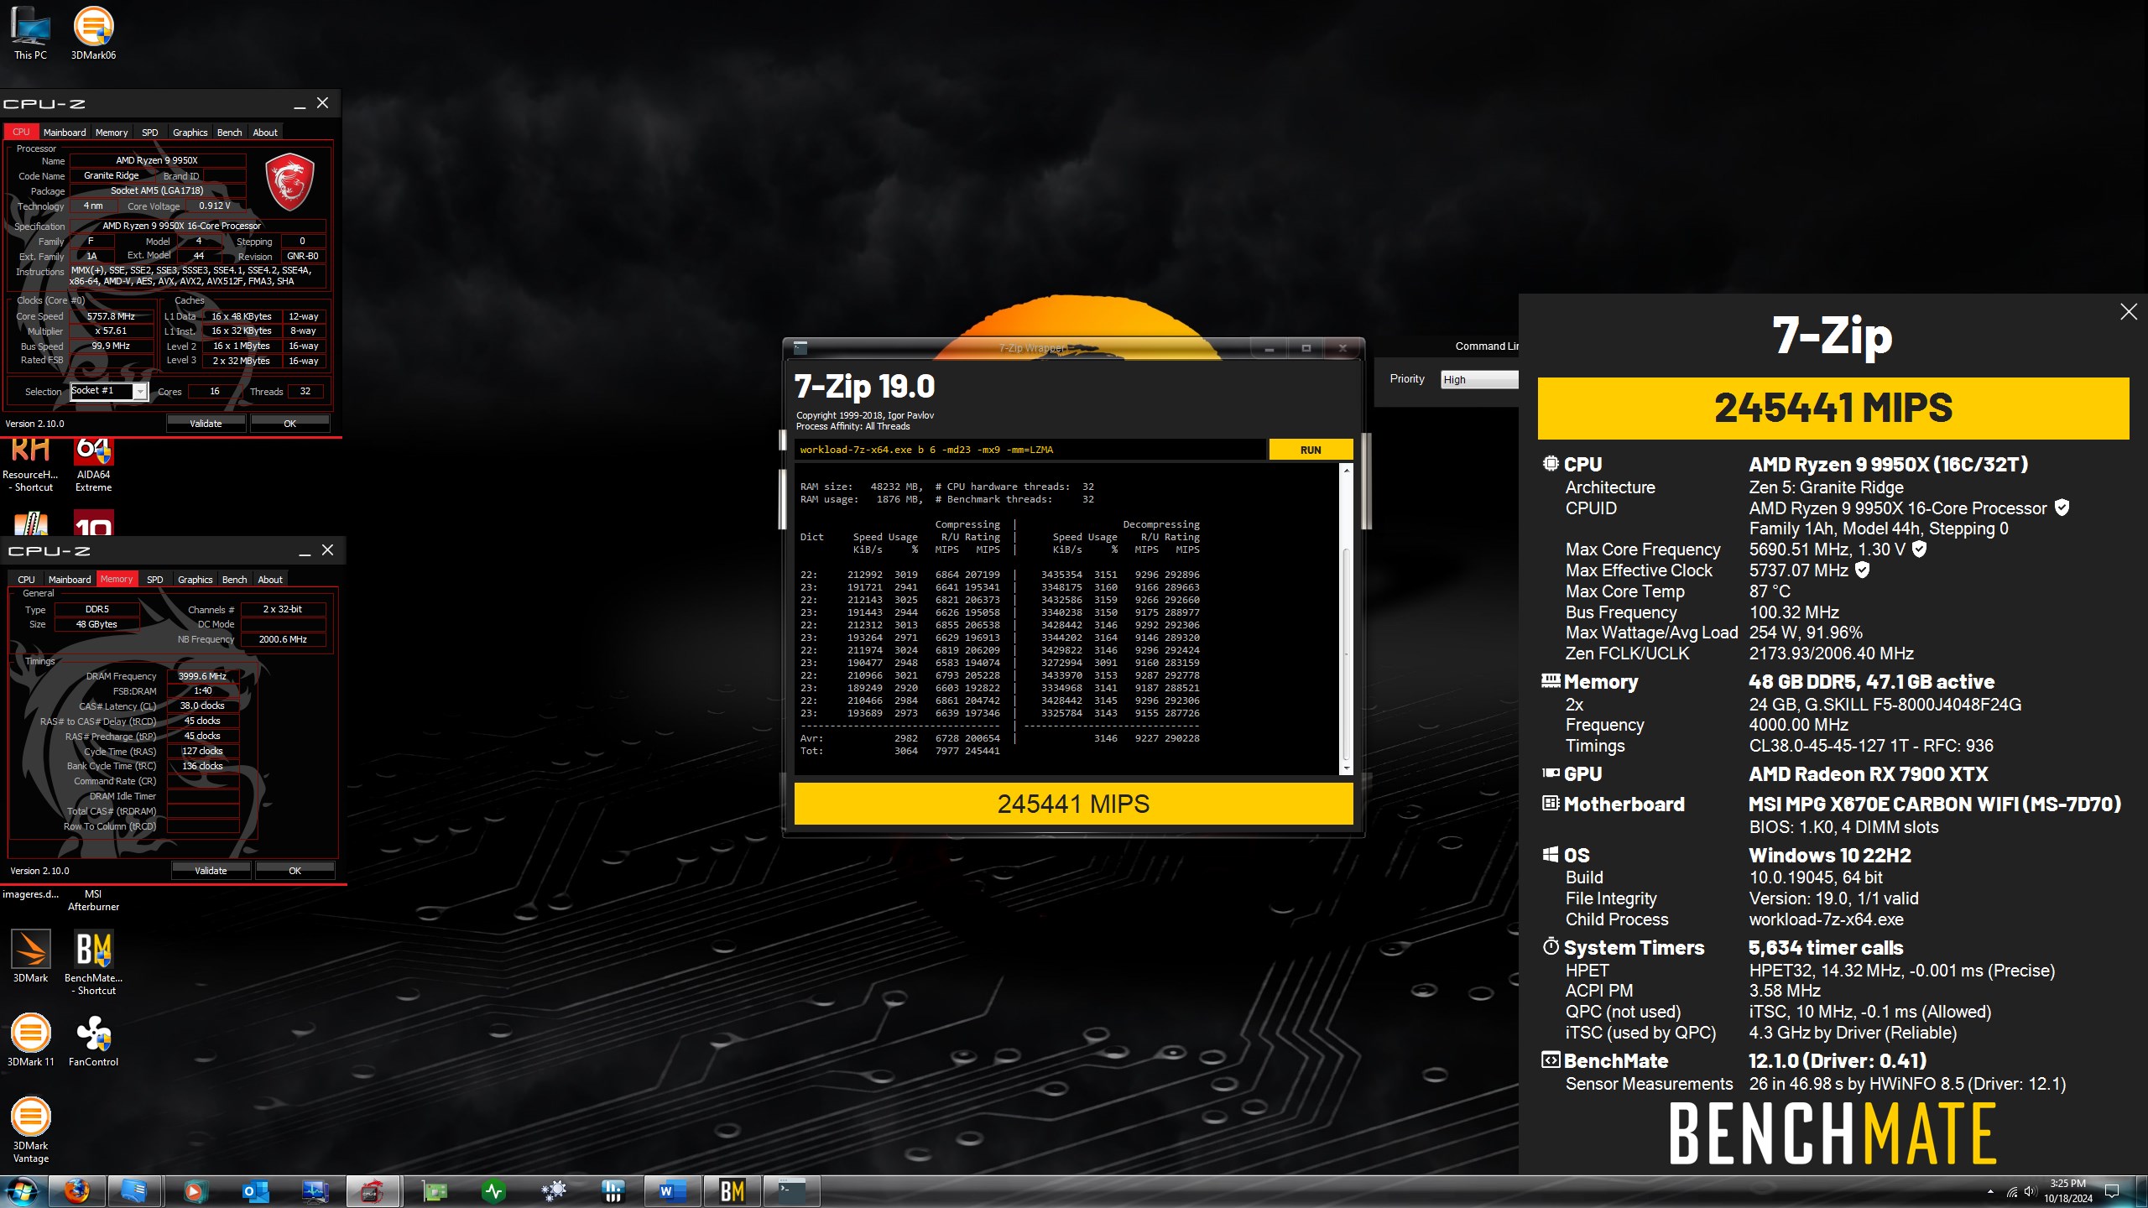
Task: Click Validate in upper CPU-Z window
Action: (206, 424)
